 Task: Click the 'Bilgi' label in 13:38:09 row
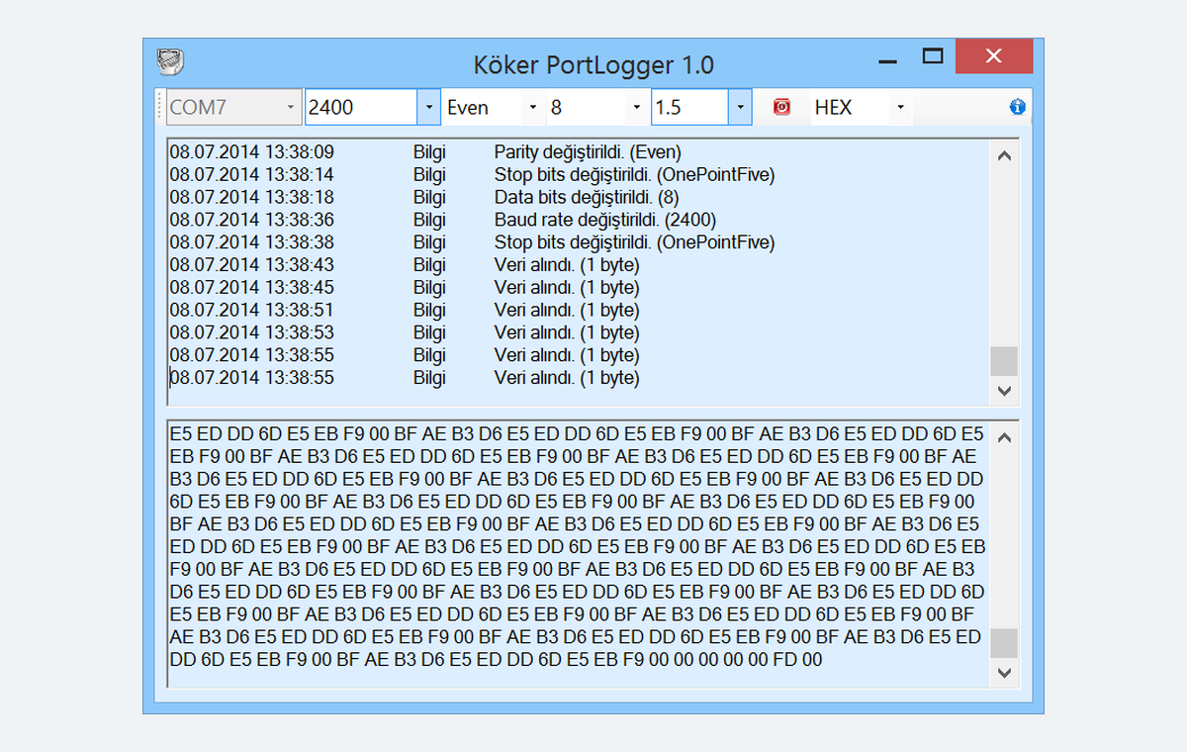pos(429,152)
